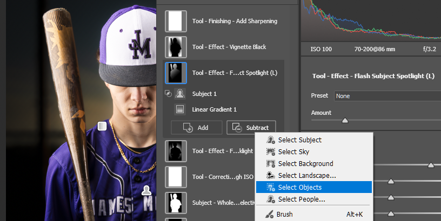Viewport: 441px width, 221px height.
Task: Click the panel title Flash Subject Spotlight (L)
Action: coord(373,76)
